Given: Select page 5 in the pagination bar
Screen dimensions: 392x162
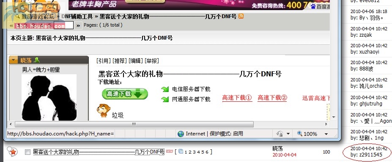Looking at the screenshot, I should [50, 25].
